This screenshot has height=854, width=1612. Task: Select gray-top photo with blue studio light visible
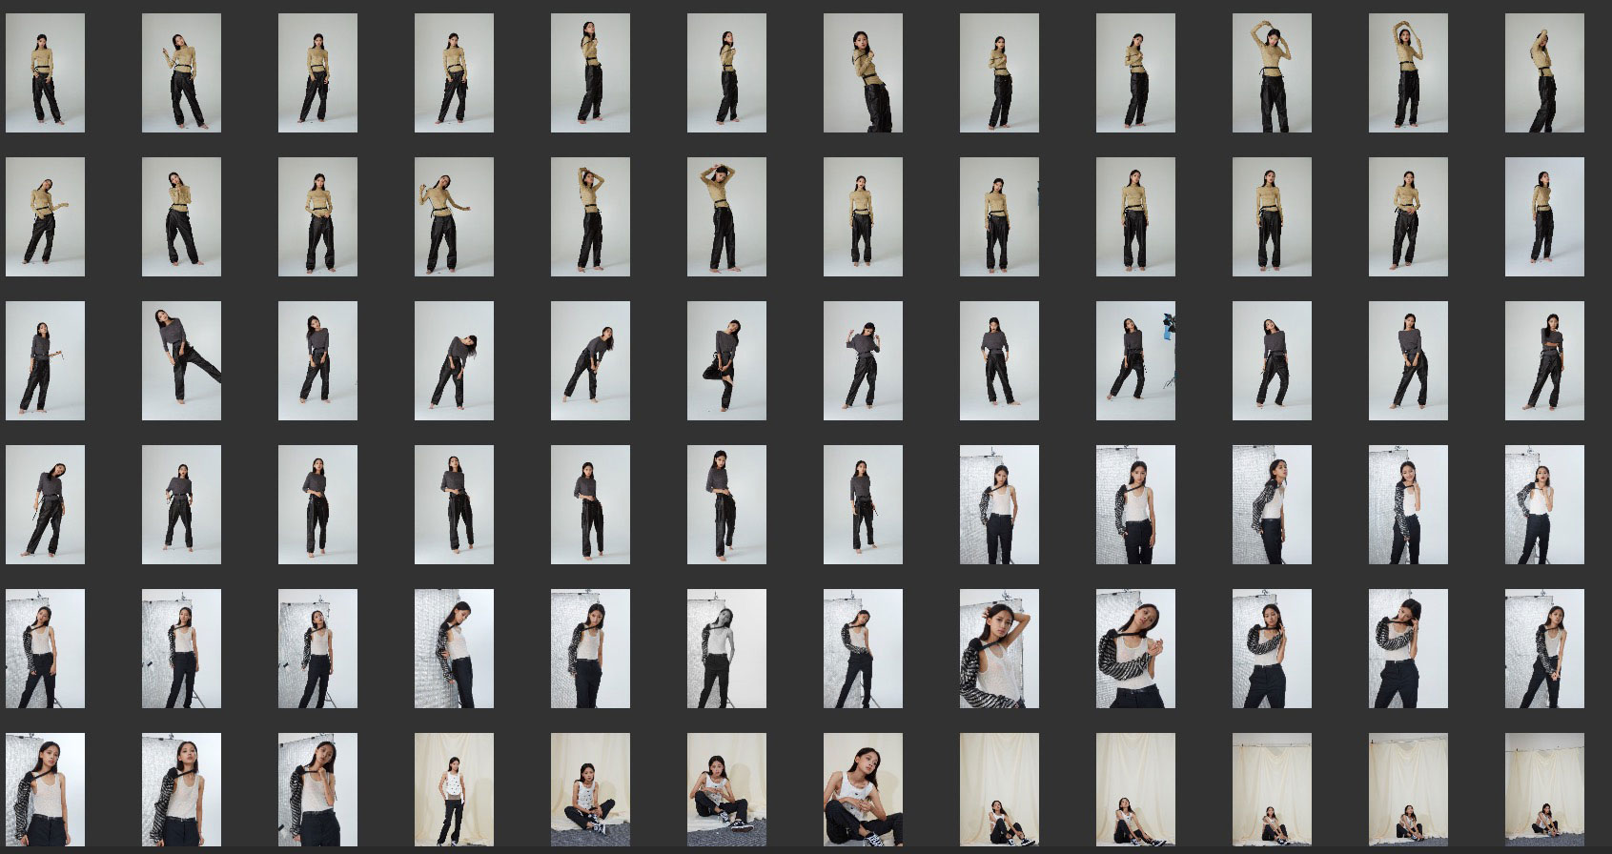(1135, 360)
